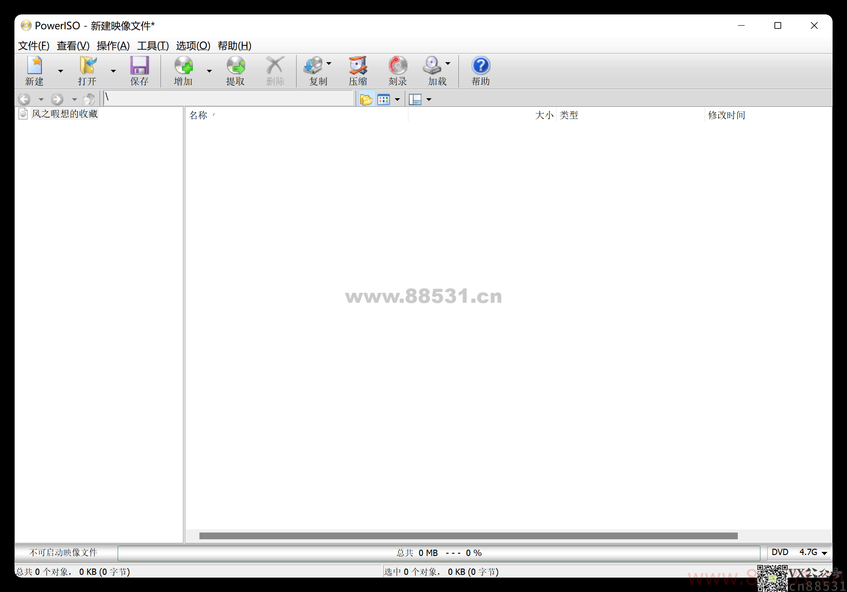Click the 不可启动映像文件 status button

tap(64, 552)
